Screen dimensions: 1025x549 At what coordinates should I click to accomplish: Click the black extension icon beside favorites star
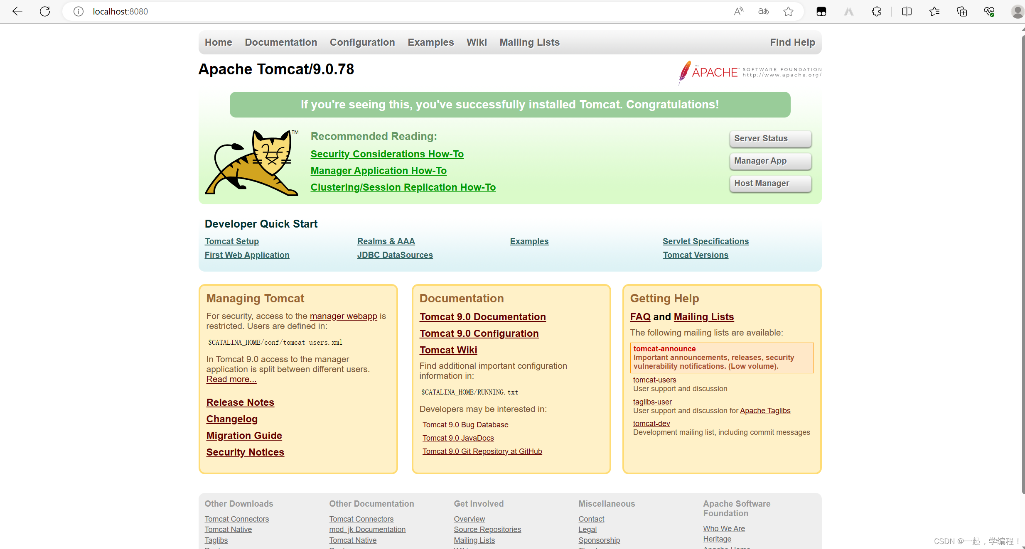pos(821,11)
